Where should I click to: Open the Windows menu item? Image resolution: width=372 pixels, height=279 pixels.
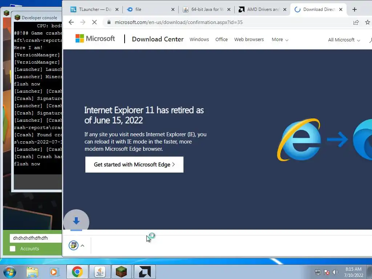pos(199,39)
